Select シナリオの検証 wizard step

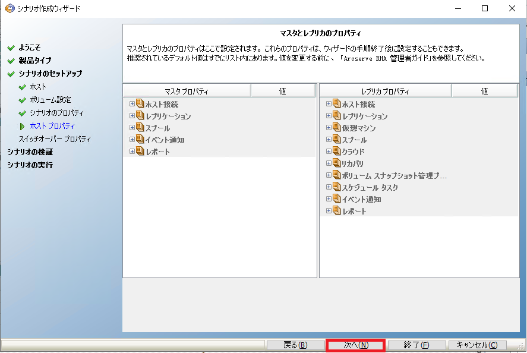click(30, 152)
